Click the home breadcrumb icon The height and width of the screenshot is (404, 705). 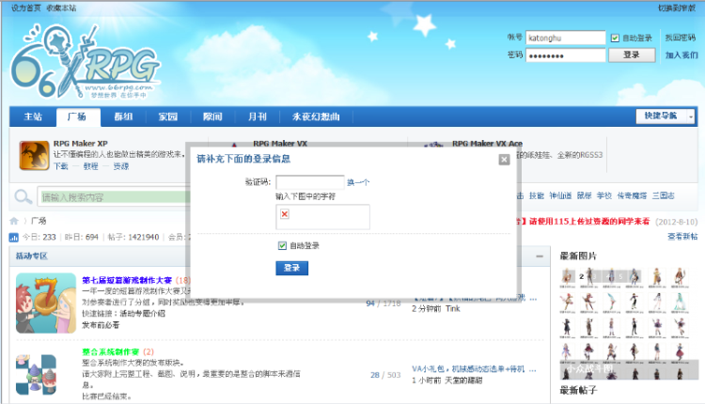pyautogui.click(x=14, y=221)
